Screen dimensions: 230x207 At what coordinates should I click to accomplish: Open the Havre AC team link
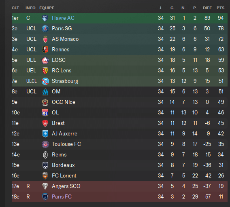(x=63, y=18)
